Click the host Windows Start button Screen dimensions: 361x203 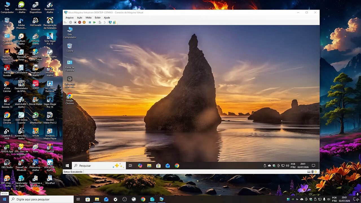coord(5,199)
